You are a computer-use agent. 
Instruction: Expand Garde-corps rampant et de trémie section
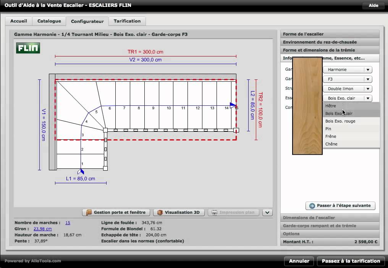tap(330, 226)
